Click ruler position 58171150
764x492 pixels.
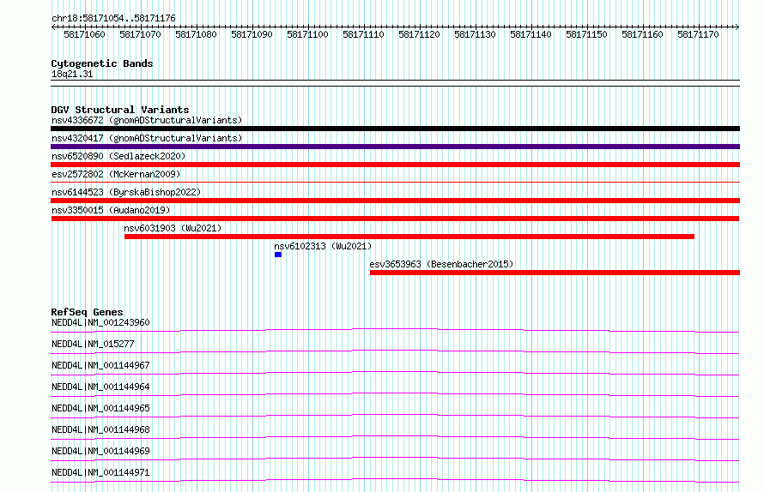(586, 34)
